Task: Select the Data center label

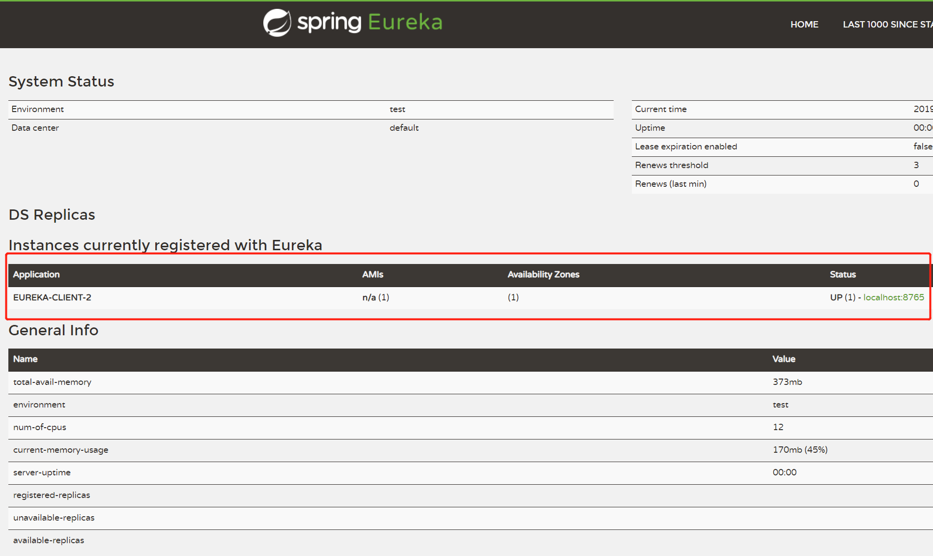Action: [35, 128]
